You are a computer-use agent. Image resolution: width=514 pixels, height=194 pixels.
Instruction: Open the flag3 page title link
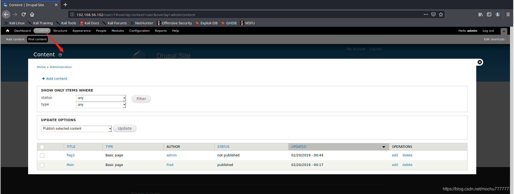click(71, 155)
